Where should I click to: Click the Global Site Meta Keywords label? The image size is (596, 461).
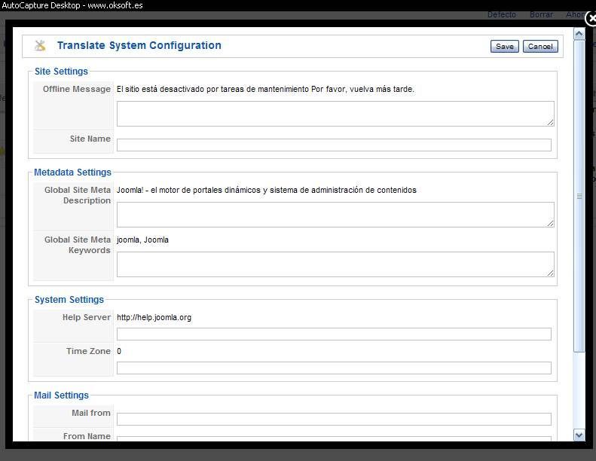78,245
